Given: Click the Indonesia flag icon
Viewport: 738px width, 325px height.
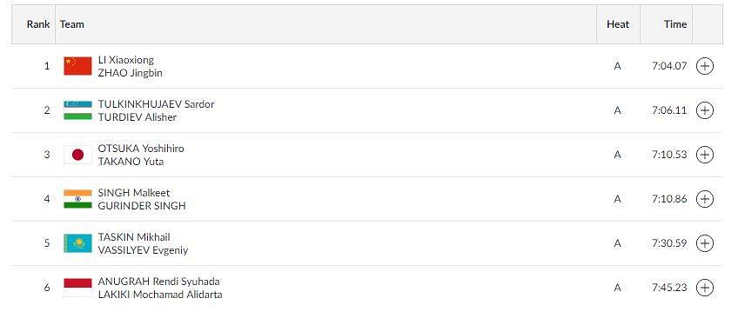Looking at the screenshot, I should pos(77,288).
